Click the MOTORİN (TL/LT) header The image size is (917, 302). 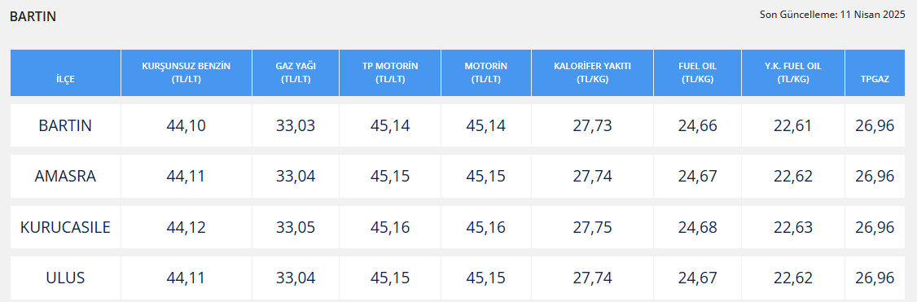pos(486,73)
